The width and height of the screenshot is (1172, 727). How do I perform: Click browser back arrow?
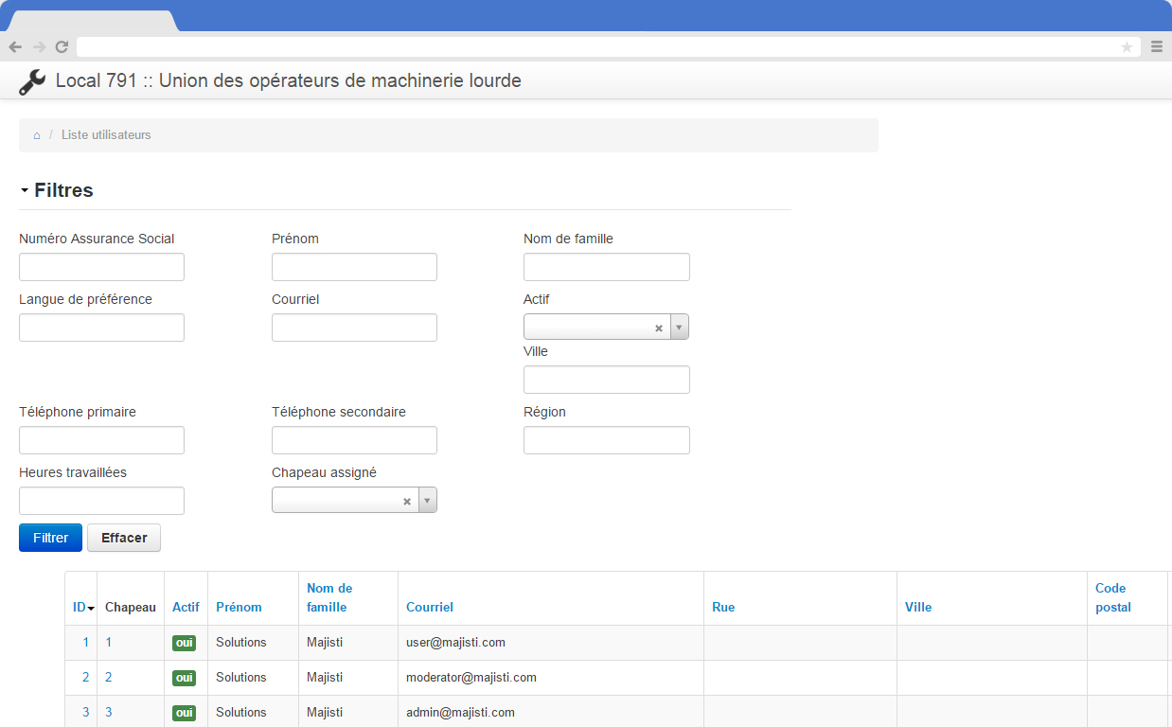click(15, 46)
